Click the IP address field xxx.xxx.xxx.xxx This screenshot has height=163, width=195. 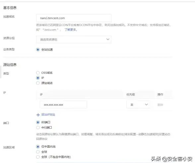click(x=63, y=105)
